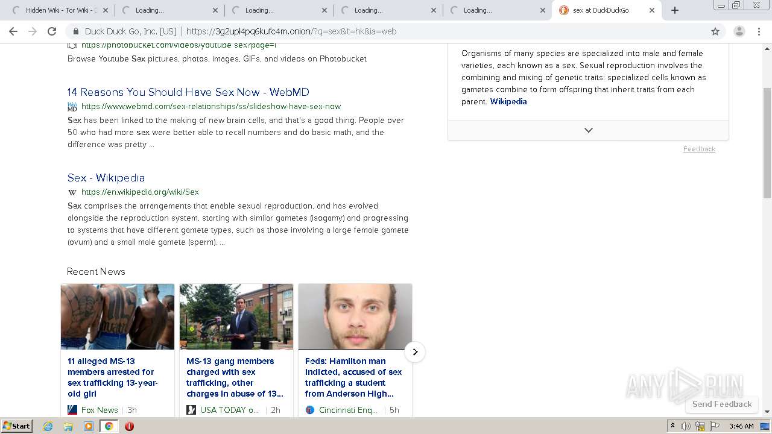Click the Wikipedia W favicon
The image size is (772, 434).
coord(72,192)
